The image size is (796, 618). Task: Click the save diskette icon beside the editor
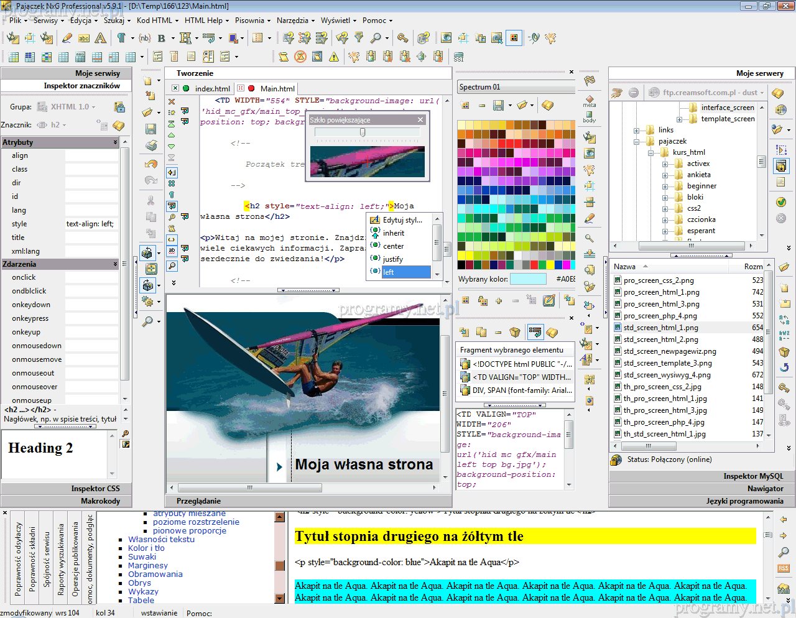[150, 129]
